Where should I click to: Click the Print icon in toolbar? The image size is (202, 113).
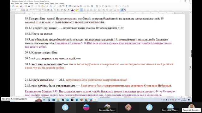(29, 6)
